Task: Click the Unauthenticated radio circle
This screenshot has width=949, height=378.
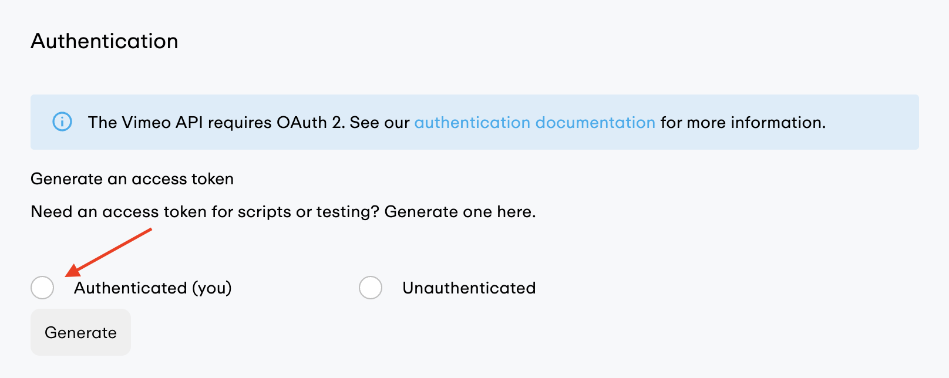Action: 370,288
